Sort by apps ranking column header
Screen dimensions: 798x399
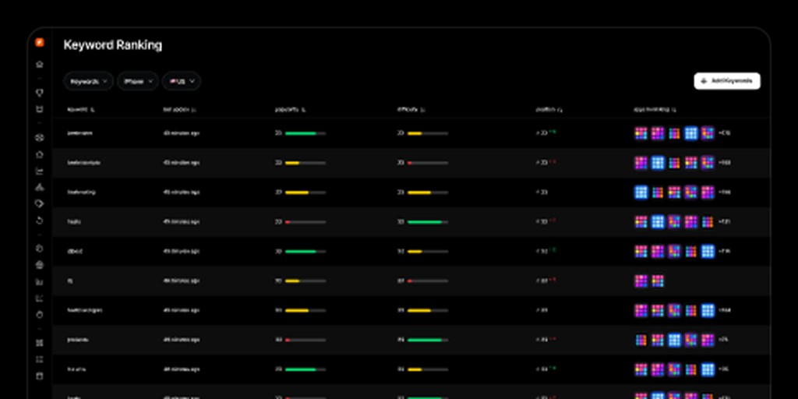point(655,110)
